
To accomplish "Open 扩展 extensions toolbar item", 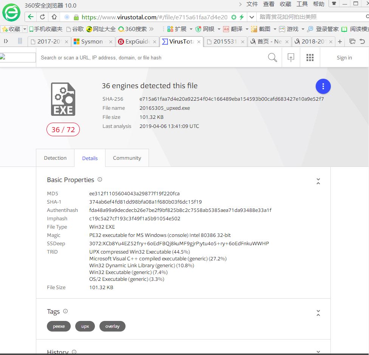I will tap(177, 29).
